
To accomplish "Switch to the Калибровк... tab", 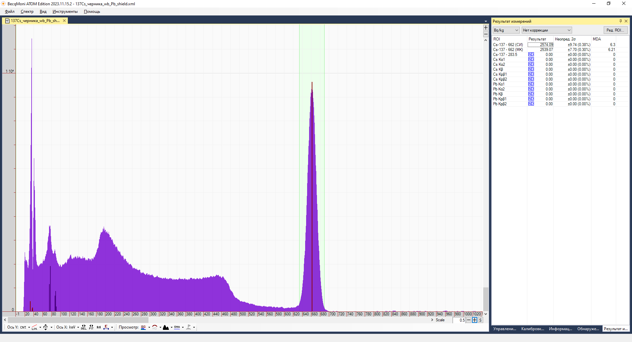I will (x=533, y=329).
